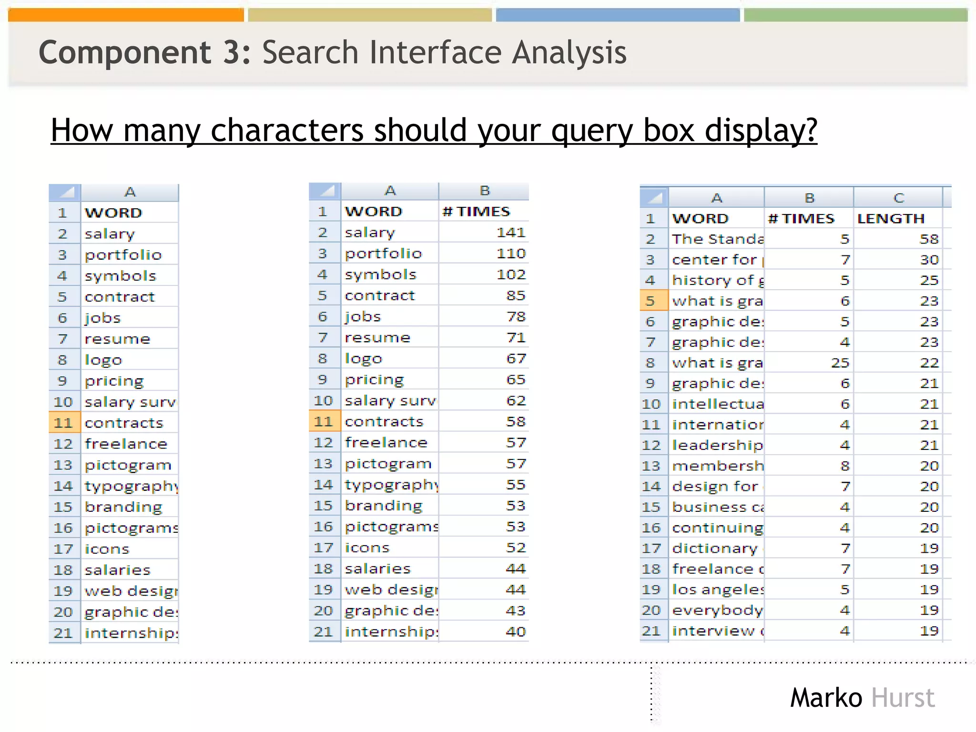Click the '# TIMES' header in middle spreadsheet
The width and height of the screenshot is (976, 732).
(x=484, y=211)
